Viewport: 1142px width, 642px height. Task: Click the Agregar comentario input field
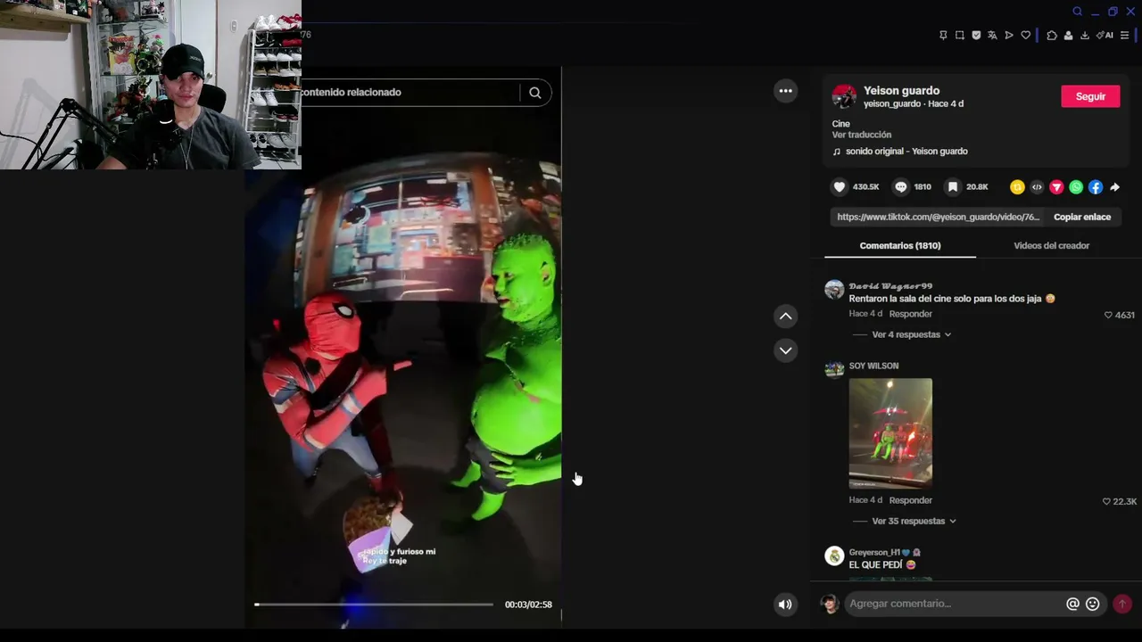point(953,604)
